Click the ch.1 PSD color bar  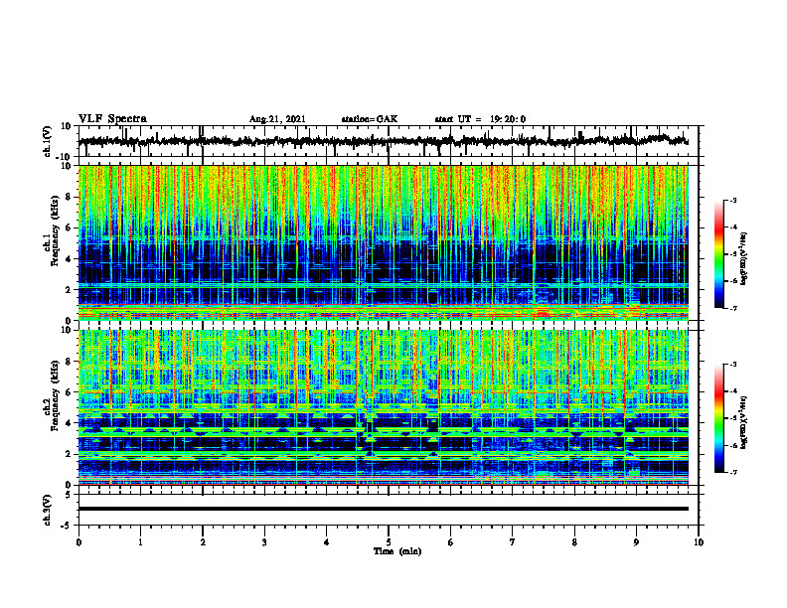click(718, 254)
